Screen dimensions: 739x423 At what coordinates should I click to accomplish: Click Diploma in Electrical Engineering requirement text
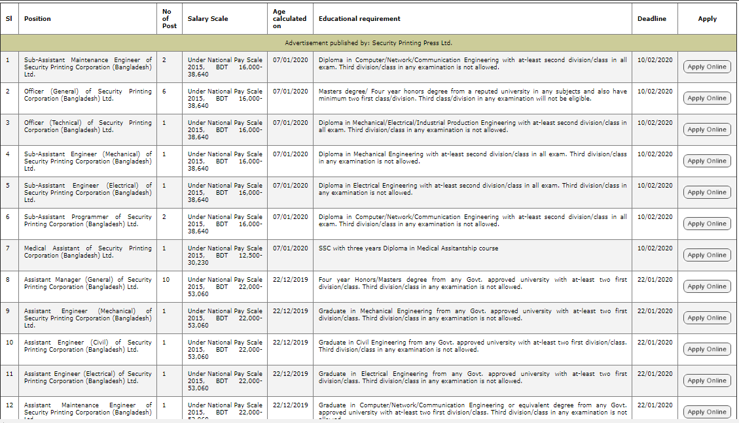coord(473,189)
